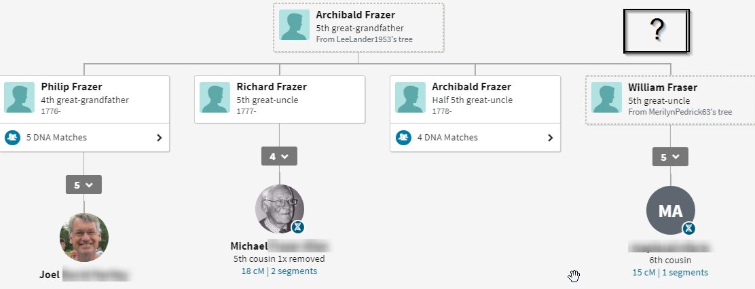This screenshot has width=755, height=289.
Task: Open the 15 cM 1 segments link
Action: click(670, 272)
